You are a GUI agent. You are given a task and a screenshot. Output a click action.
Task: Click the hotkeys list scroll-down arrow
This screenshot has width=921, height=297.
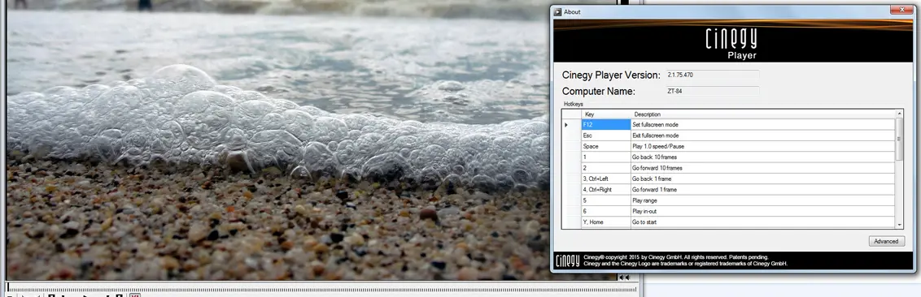(x=899, y=225)
